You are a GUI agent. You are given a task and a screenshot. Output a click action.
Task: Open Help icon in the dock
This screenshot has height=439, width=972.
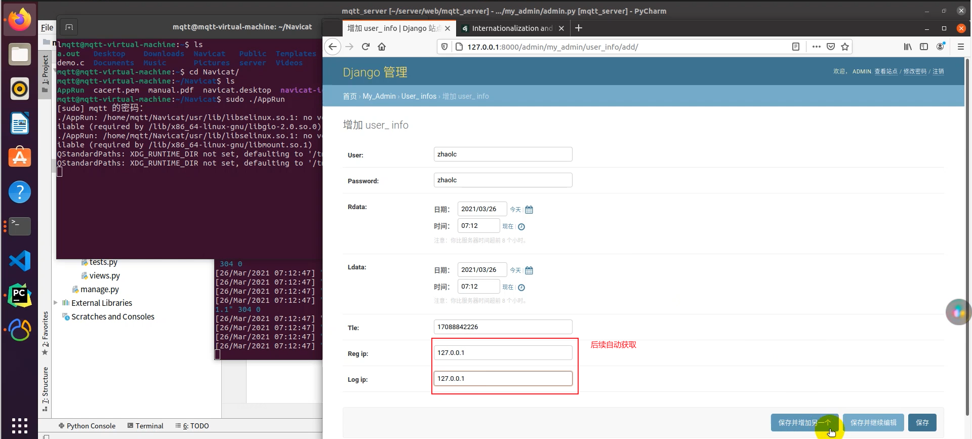pyautogui.click(x=20, y=192)
